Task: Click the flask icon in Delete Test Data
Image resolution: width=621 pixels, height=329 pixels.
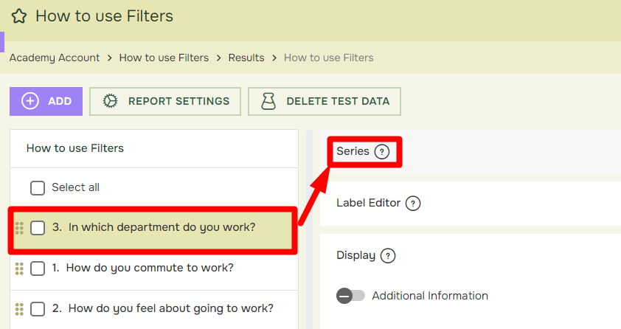Action: tap(268, 101)
